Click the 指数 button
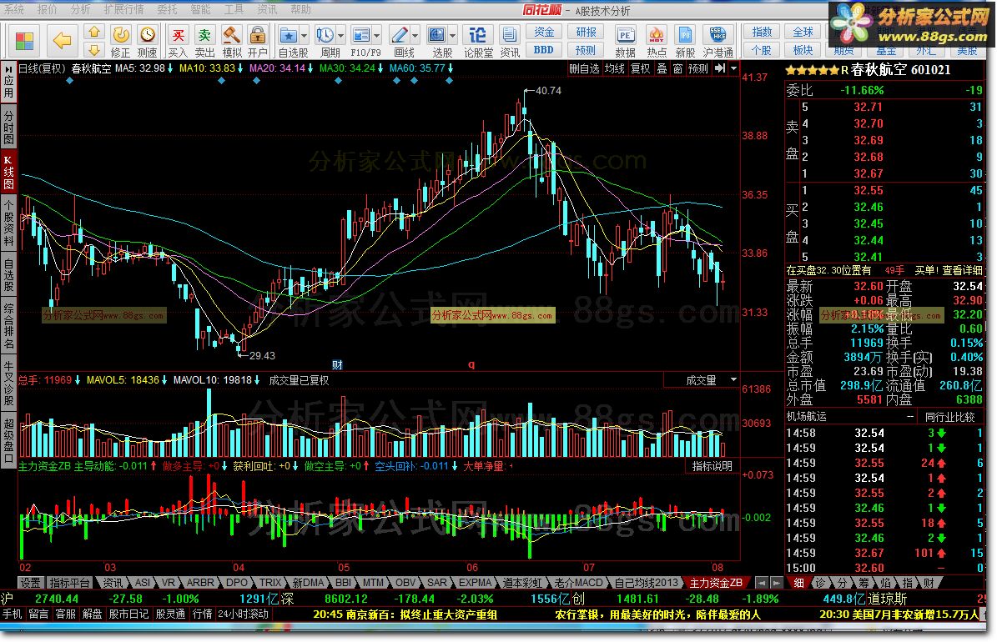Screen dimensions: 997x642 coord(762,32)
